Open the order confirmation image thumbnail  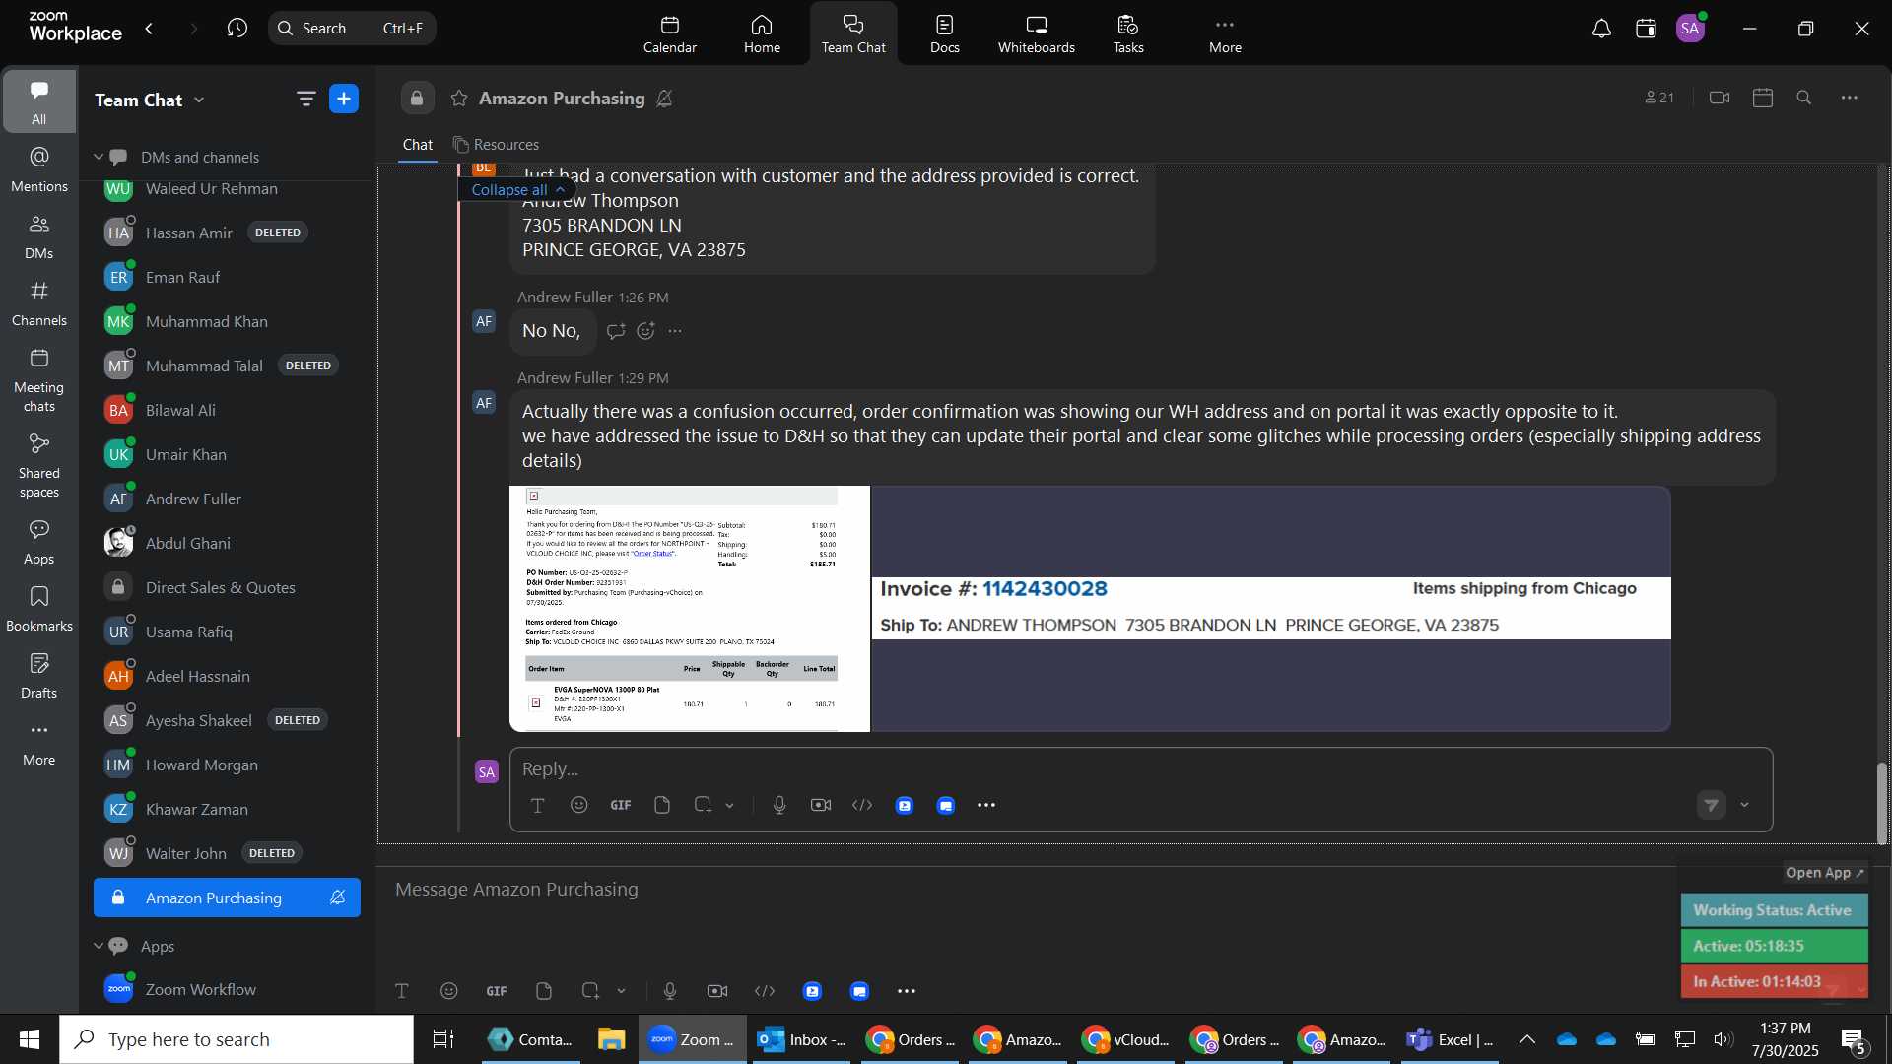[x=690, y=609]
